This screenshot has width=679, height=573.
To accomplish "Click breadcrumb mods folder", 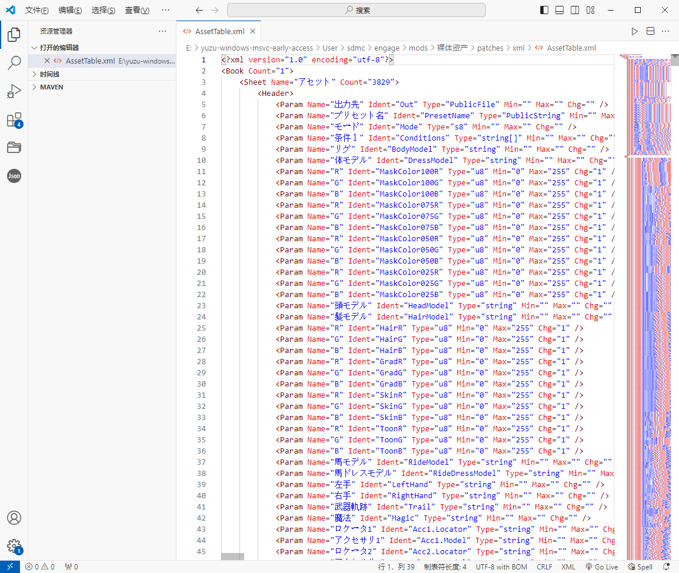I will (x=418, y=48).
